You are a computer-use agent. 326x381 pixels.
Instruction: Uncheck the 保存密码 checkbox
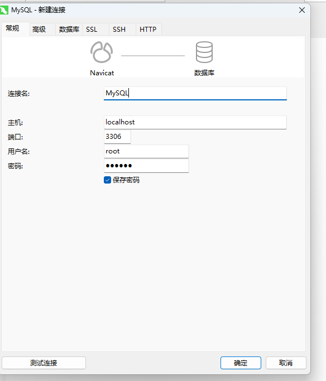pos(107,180)
